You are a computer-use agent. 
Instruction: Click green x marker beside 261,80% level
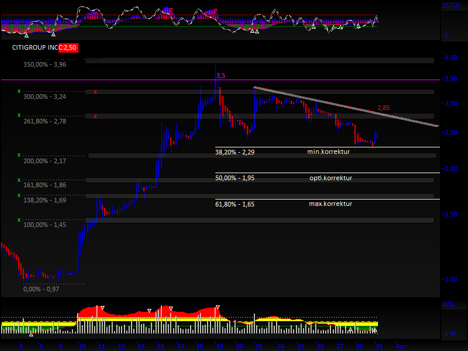point(19,115)
